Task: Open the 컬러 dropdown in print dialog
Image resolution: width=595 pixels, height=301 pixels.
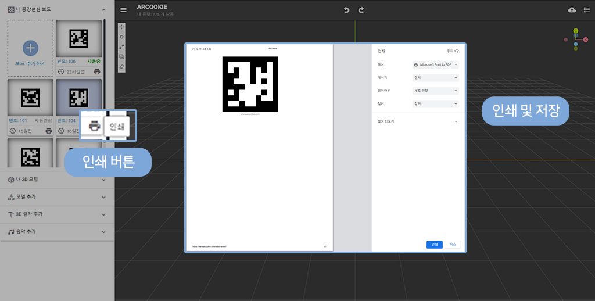Action: coord(436,103)
